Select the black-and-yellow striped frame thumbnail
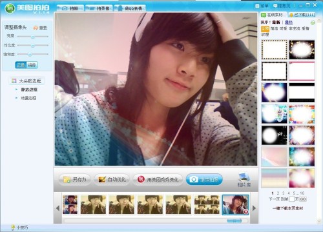This screenshot has width=323, height=232. pos(274,50)
